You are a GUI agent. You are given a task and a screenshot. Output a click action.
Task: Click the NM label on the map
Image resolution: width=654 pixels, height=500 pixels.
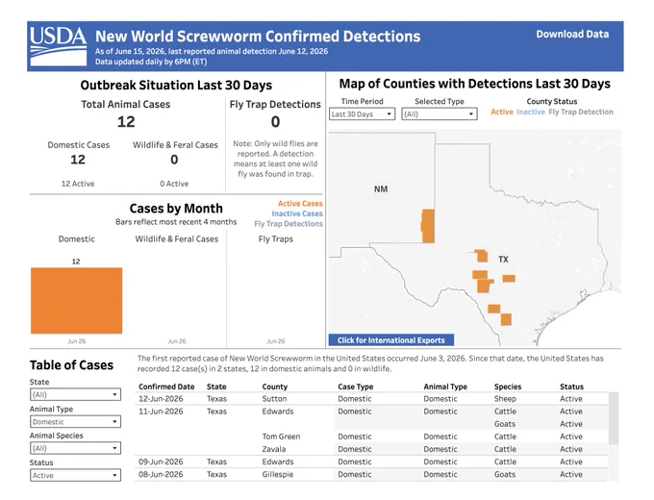(x=381, y=189)
